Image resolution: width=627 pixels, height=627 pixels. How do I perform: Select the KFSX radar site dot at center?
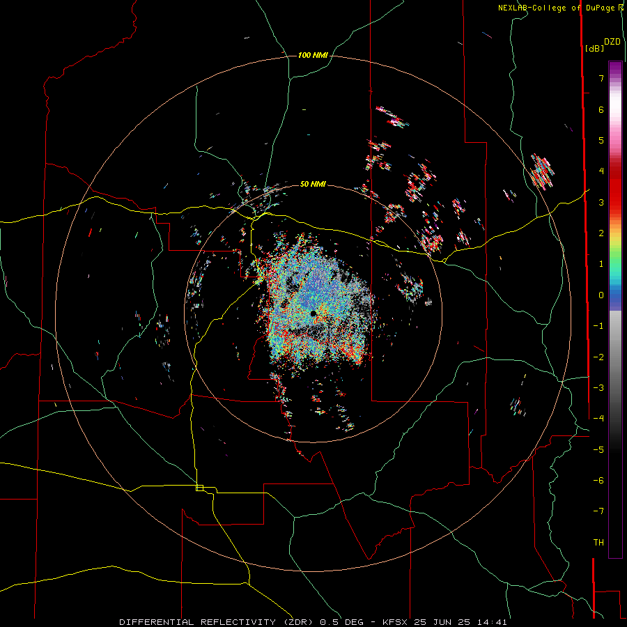coord(313,313)
